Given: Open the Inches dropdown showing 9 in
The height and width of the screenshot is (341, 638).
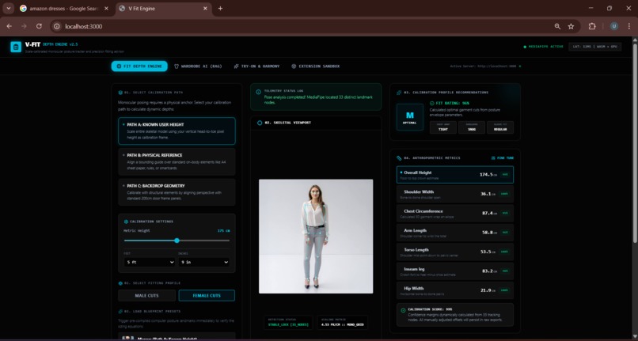Looking at the screenshot, I should pos(203,262).
